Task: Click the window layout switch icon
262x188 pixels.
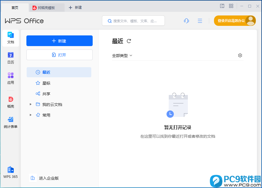Action: tap(222, 6)
